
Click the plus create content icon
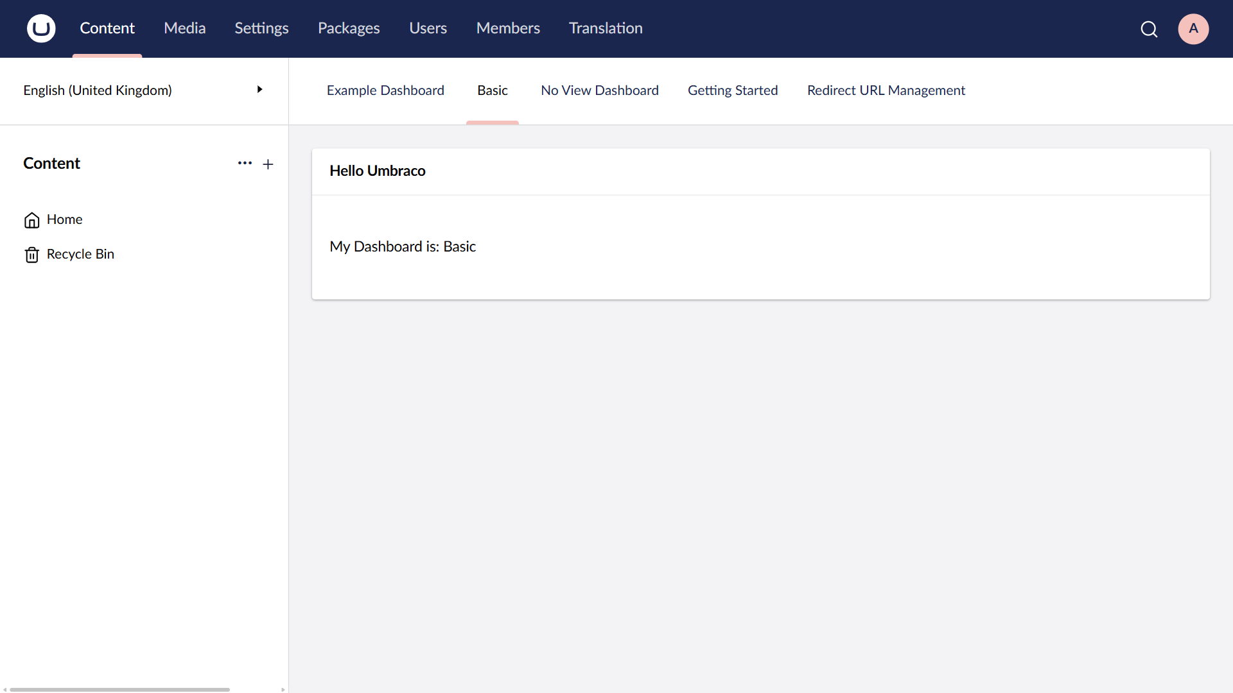pyautogui.click(x=268, y=164)
